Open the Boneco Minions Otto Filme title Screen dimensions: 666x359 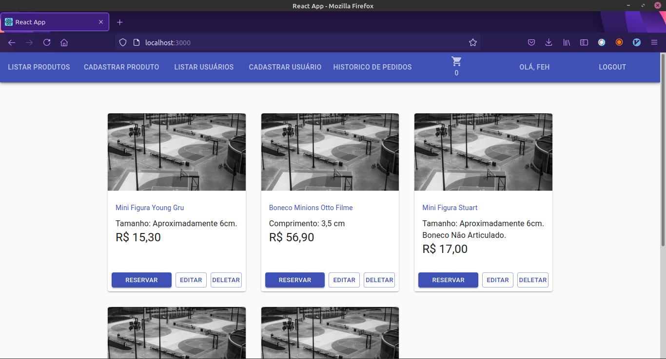coord(311,208)
